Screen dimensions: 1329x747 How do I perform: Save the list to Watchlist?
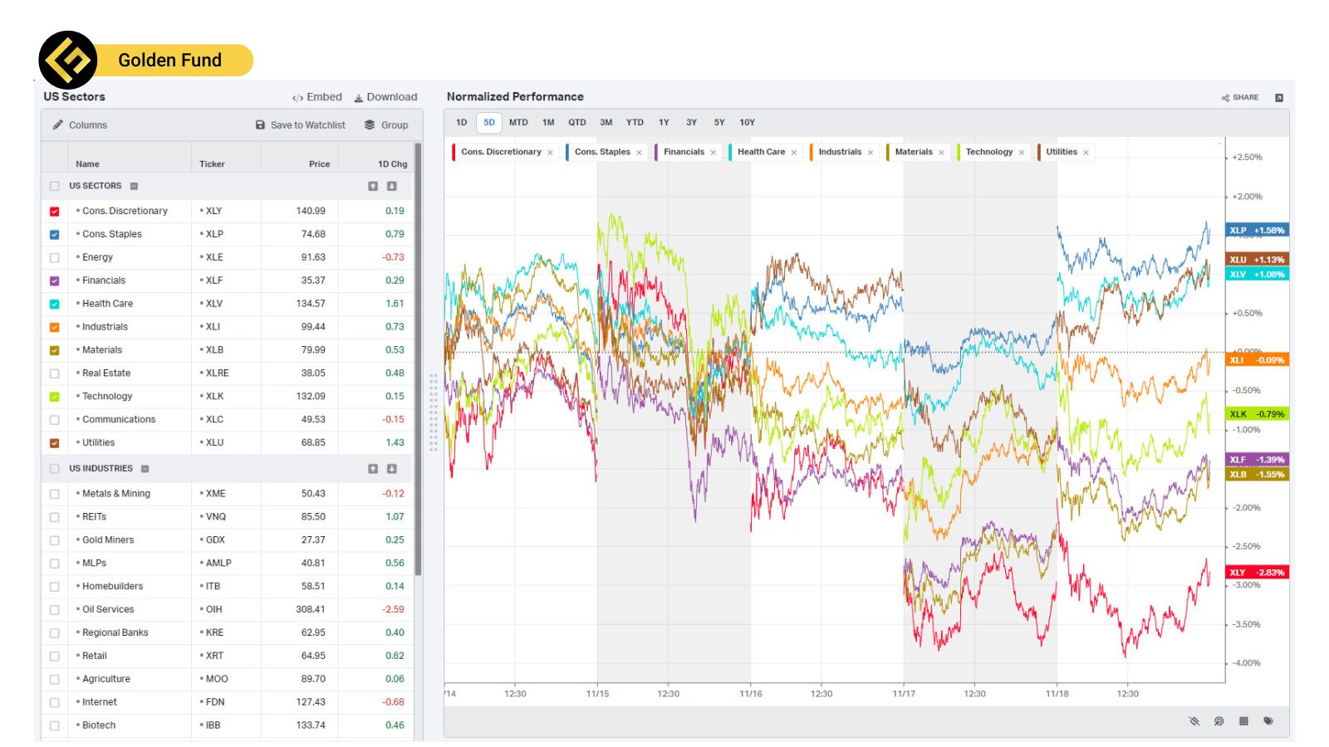[301, 125]
